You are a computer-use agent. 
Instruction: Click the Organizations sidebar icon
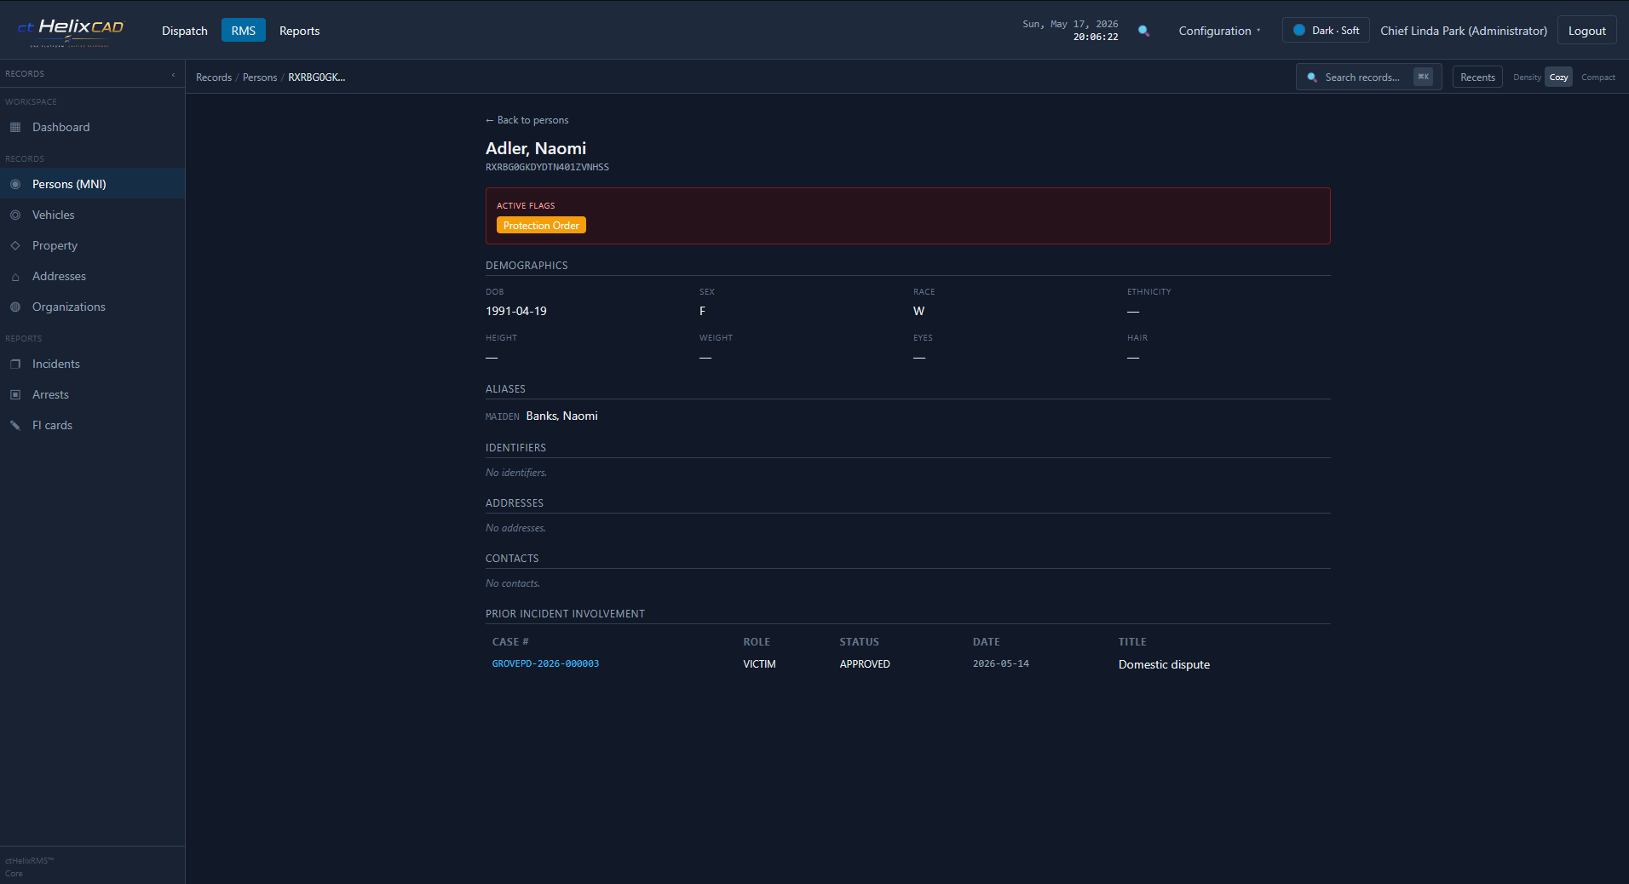point(15,307)
